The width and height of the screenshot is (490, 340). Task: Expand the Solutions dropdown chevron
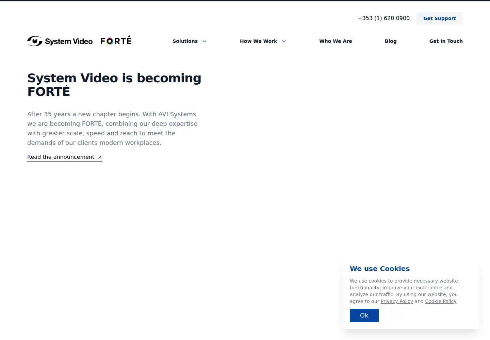tap(205, 41)
